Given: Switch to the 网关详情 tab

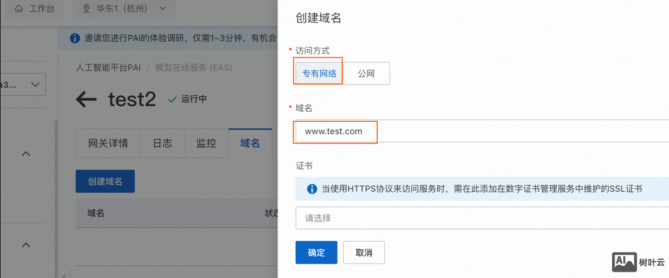Looking at the screenshot, I should pos(108,143).
